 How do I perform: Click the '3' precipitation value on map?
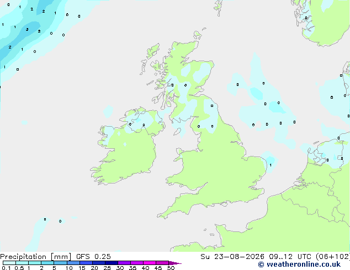click(27, 29)
